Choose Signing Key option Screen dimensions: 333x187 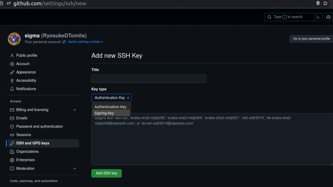pos(111,113)
